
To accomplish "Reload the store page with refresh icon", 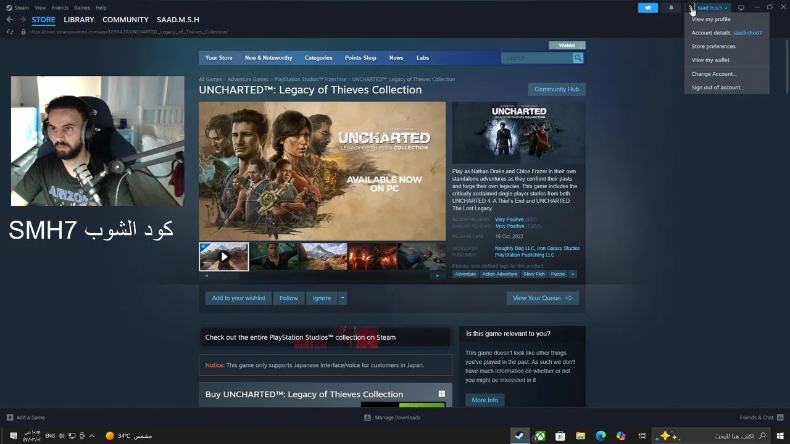I will [9, 31].
